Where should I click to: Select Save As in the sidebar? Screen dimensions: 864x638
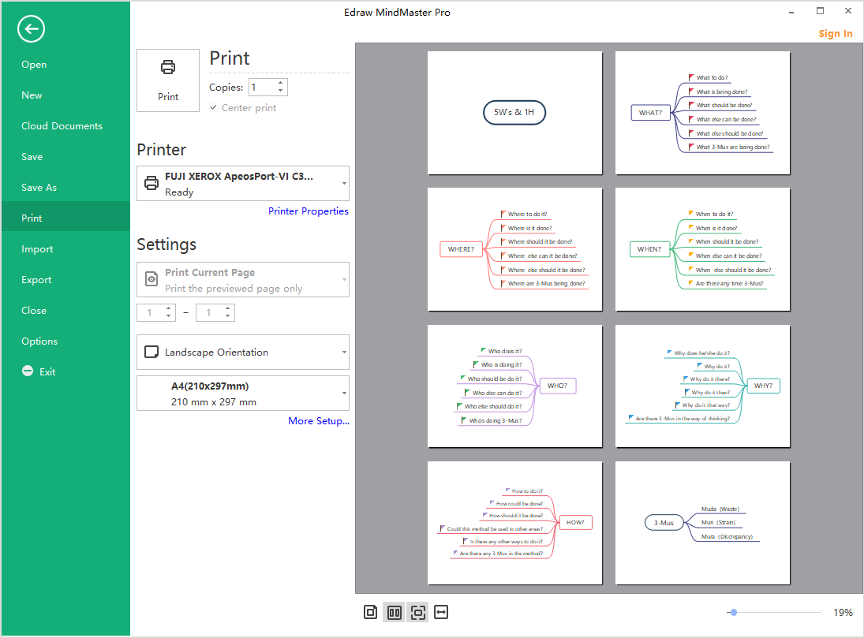pos(39,188)
